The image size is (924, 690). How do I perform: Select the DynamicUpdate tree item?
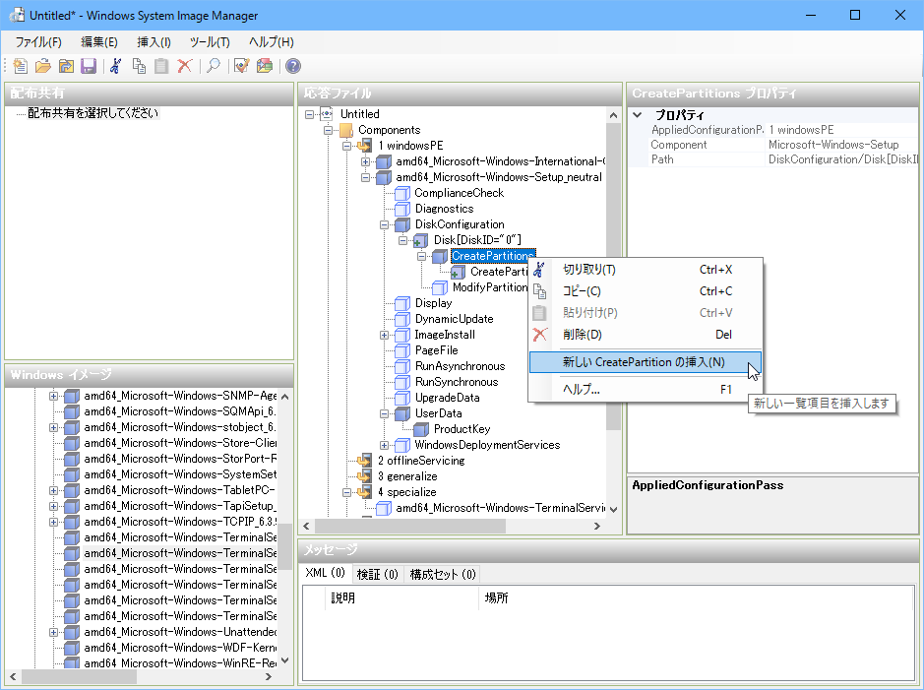coord(454,319)
